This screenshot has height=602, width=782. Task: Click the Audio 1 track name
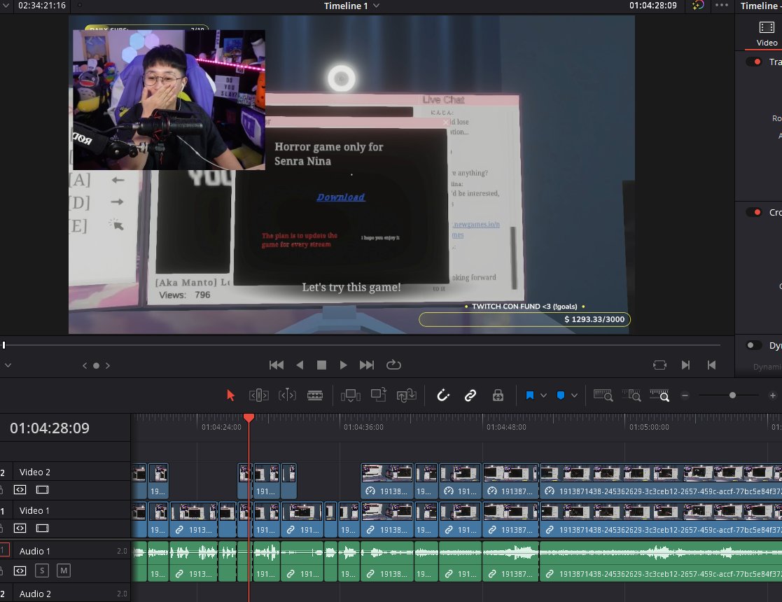(34, 551)
